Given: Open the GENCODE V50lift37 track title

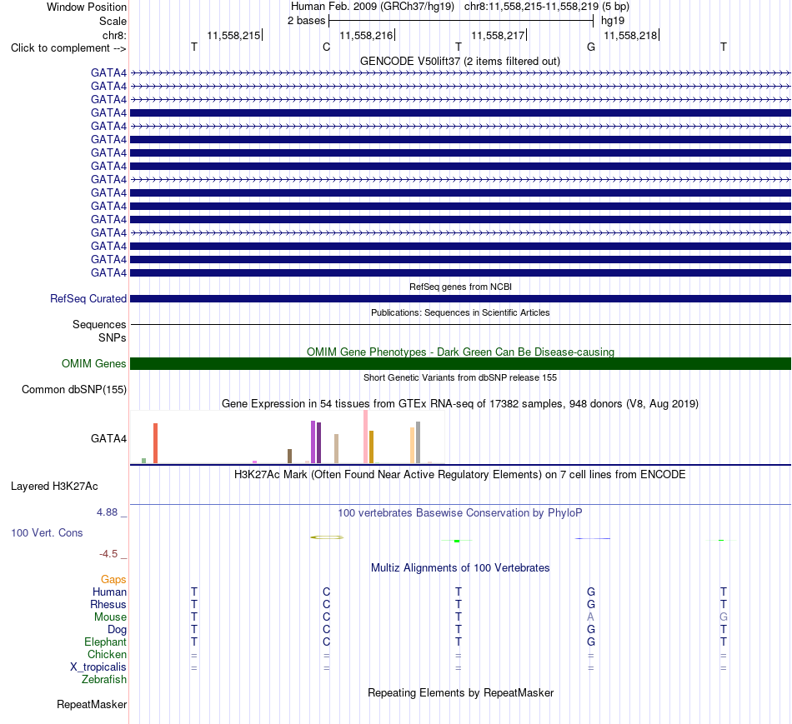Looking at the screenshot, I should point(459,61).
